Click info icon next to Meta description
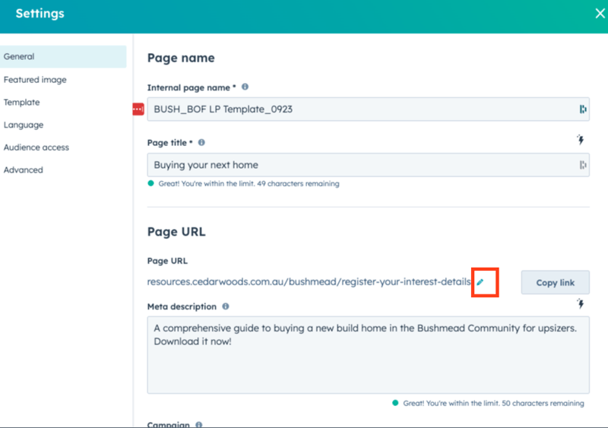 pyautogui.click(x=226, y=306)
